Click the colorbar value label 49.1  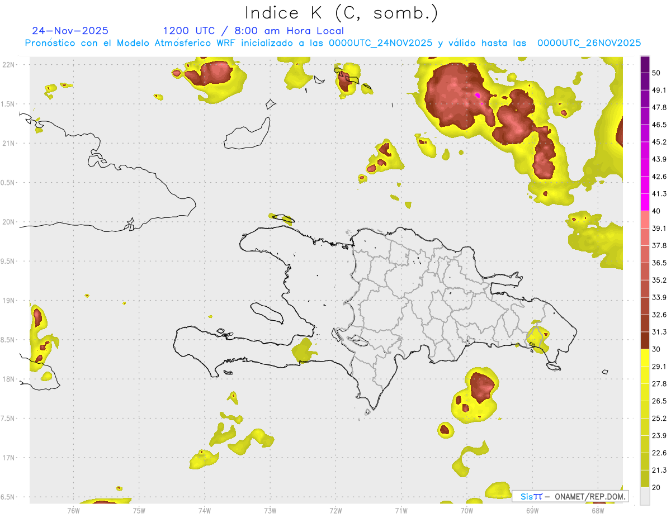point(659,90)
